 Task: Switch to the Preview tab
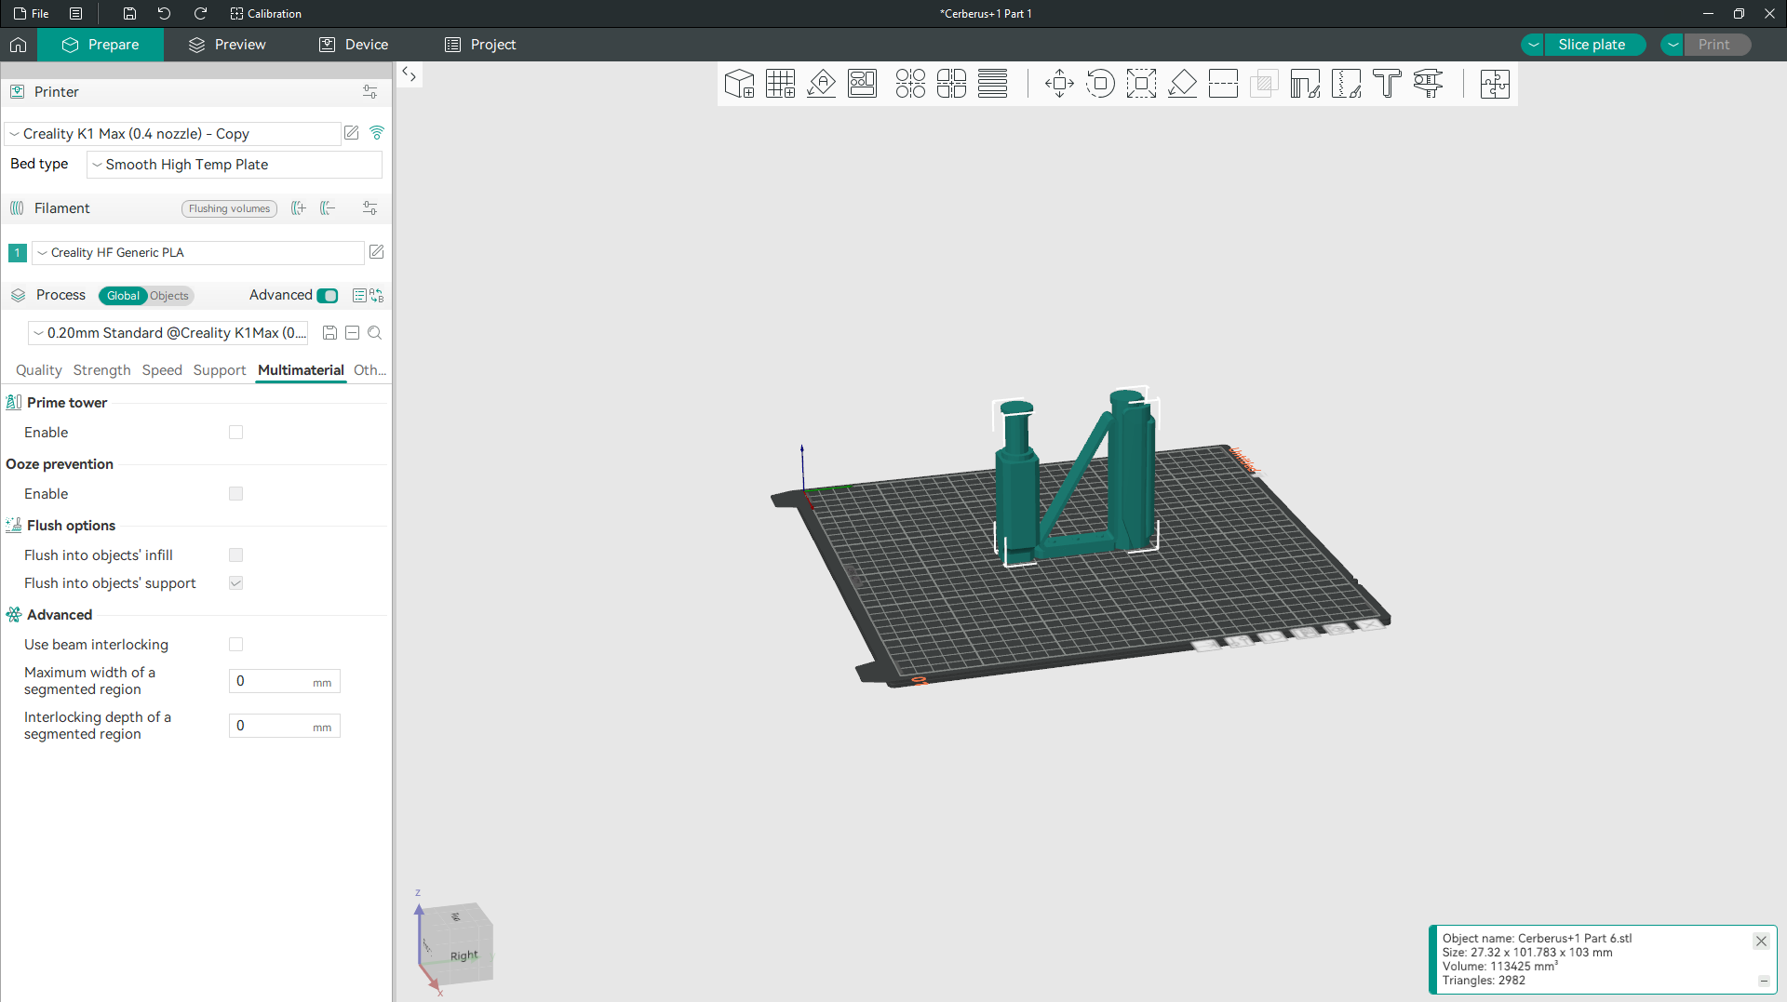point(227,45)
